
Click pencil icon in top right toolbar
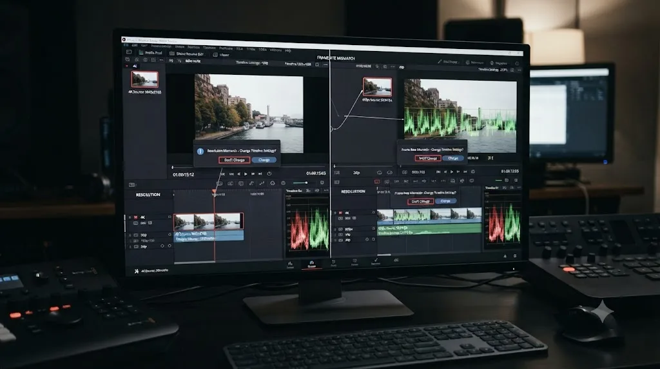click(440, 61)
